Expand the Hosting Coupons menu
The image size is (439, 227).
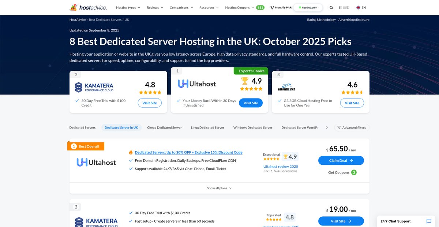pyautogui.click(x=240, y=7)
